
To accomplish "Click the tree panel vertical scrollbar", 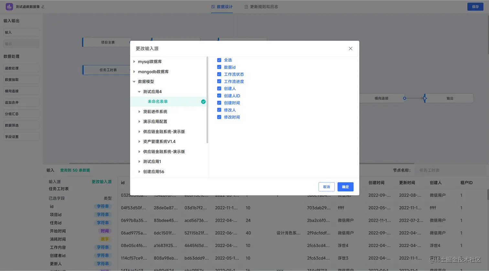I will [207, 100].
